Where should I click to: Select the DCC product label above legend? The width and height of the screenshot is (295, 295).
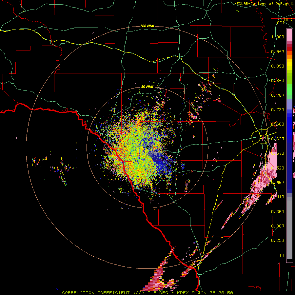288,20
